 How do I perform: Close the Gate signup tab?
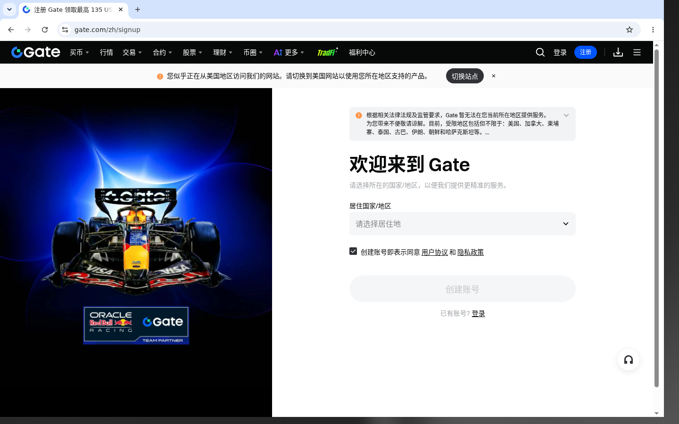pyautogui.click(x=121, y=9)
